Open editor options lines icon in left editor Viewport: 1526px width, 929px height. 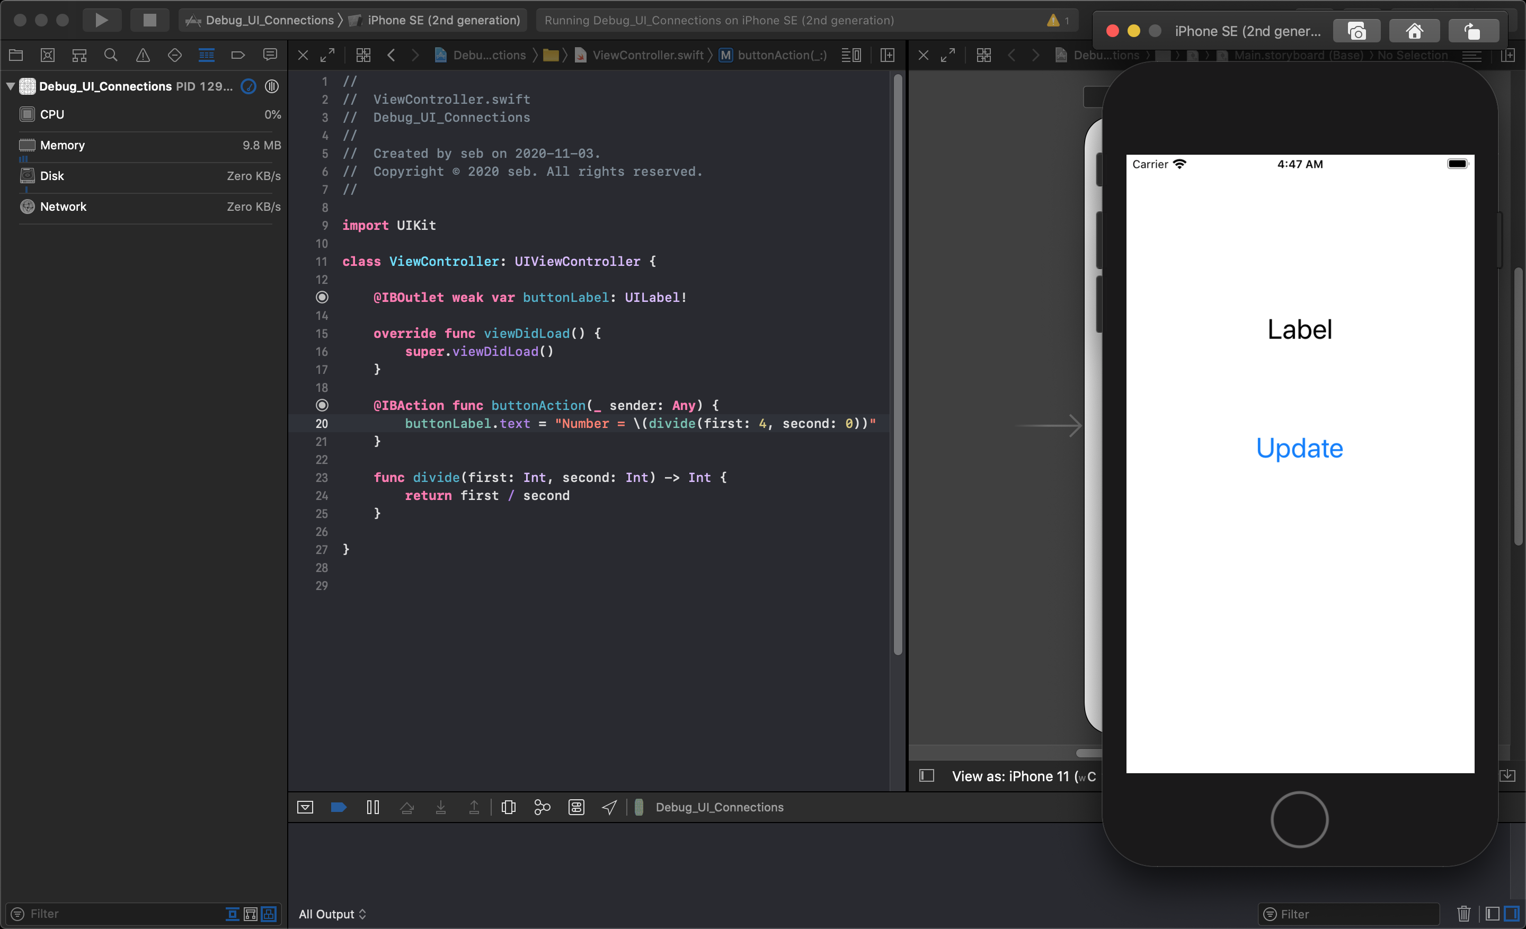[x=851, y=55]
